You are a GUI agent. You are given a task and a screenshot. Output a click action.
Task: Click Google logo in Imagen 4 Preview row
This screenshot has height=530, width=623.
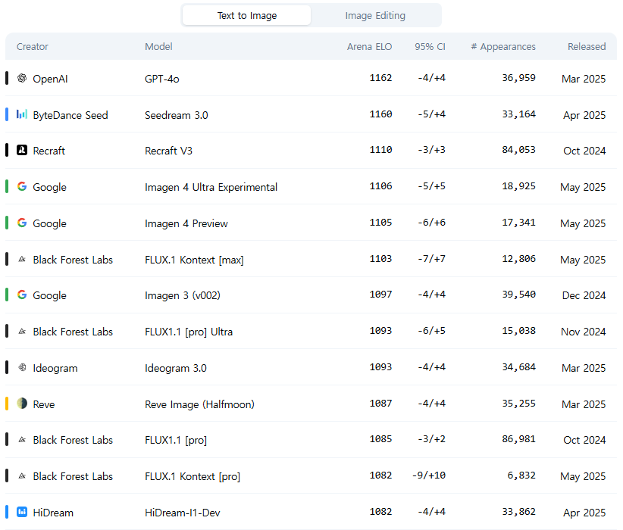[x=22, y=223]
